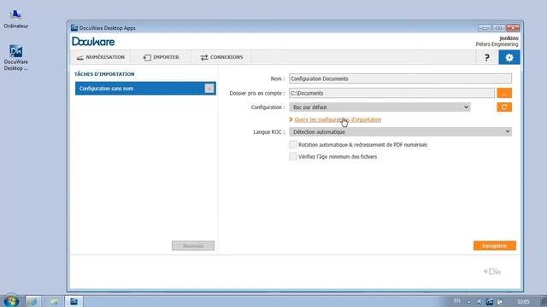The width and height of the screenshot is (547, 307).
Task: Switch to the Importer tab
Action: point(162,57)
